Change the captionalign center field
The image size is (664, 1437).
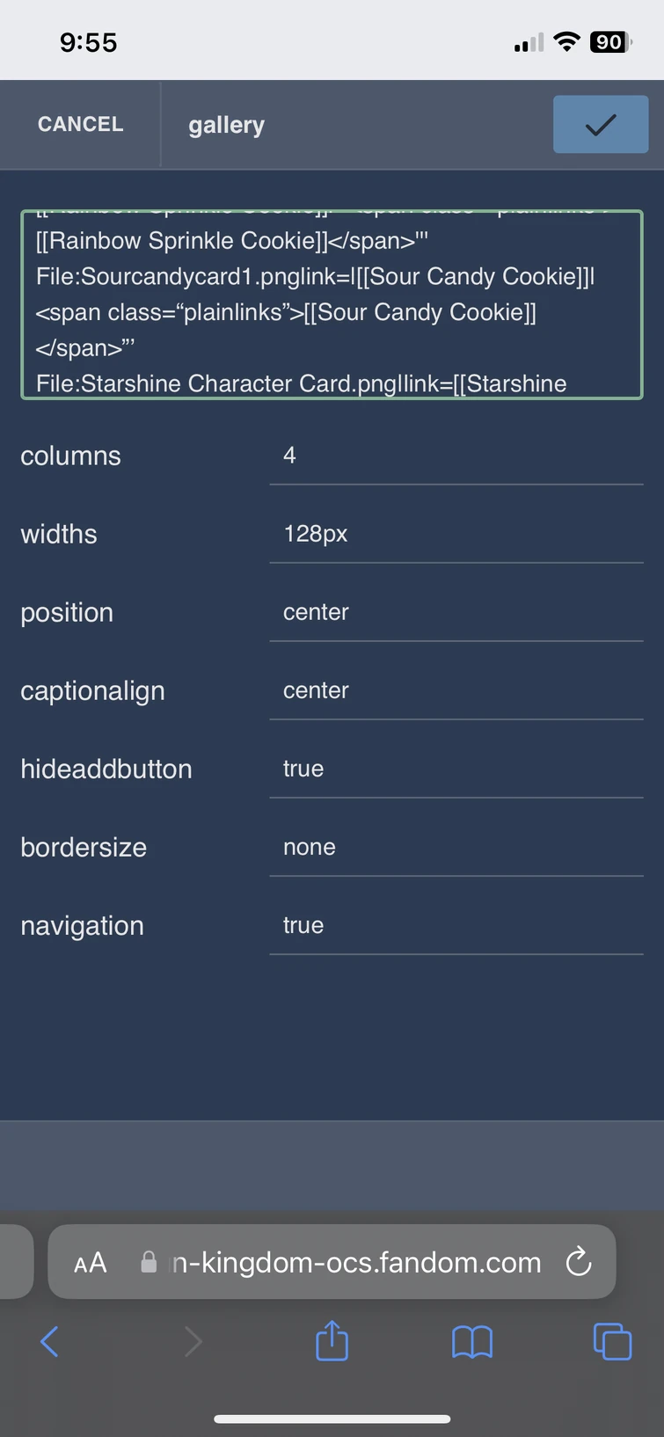click(x=456, y=690)
